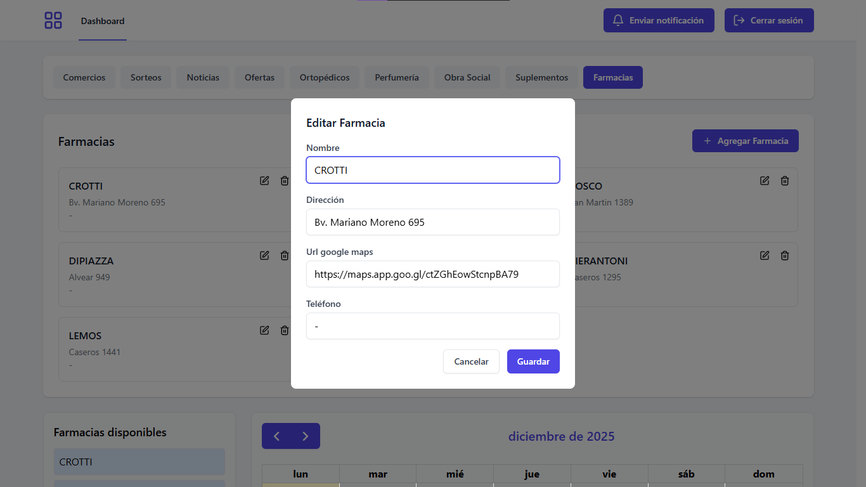Open the Sorteos tab
Image resolution: width=866 pixels, height=487 pixels.
146,77
